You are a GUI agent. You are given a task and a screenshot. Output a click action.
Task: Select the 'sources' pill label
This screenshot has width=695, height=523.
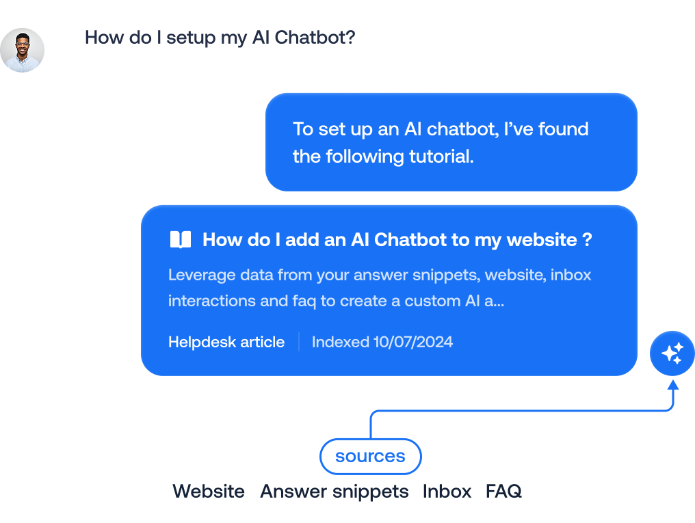point(370,456)
